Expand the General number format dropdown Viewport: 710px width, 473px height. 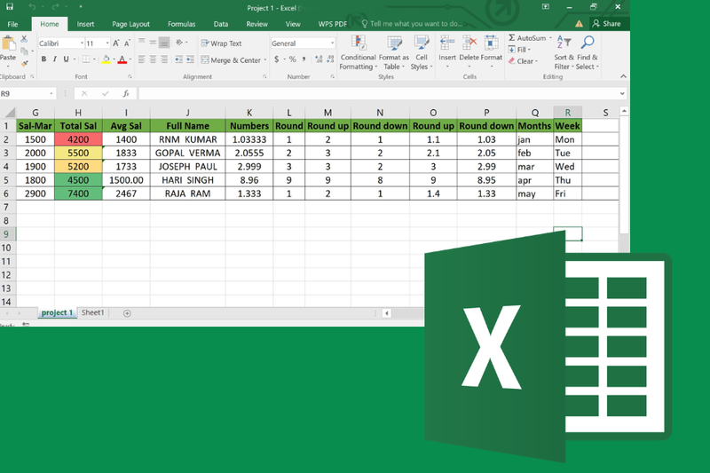(332, 43)
